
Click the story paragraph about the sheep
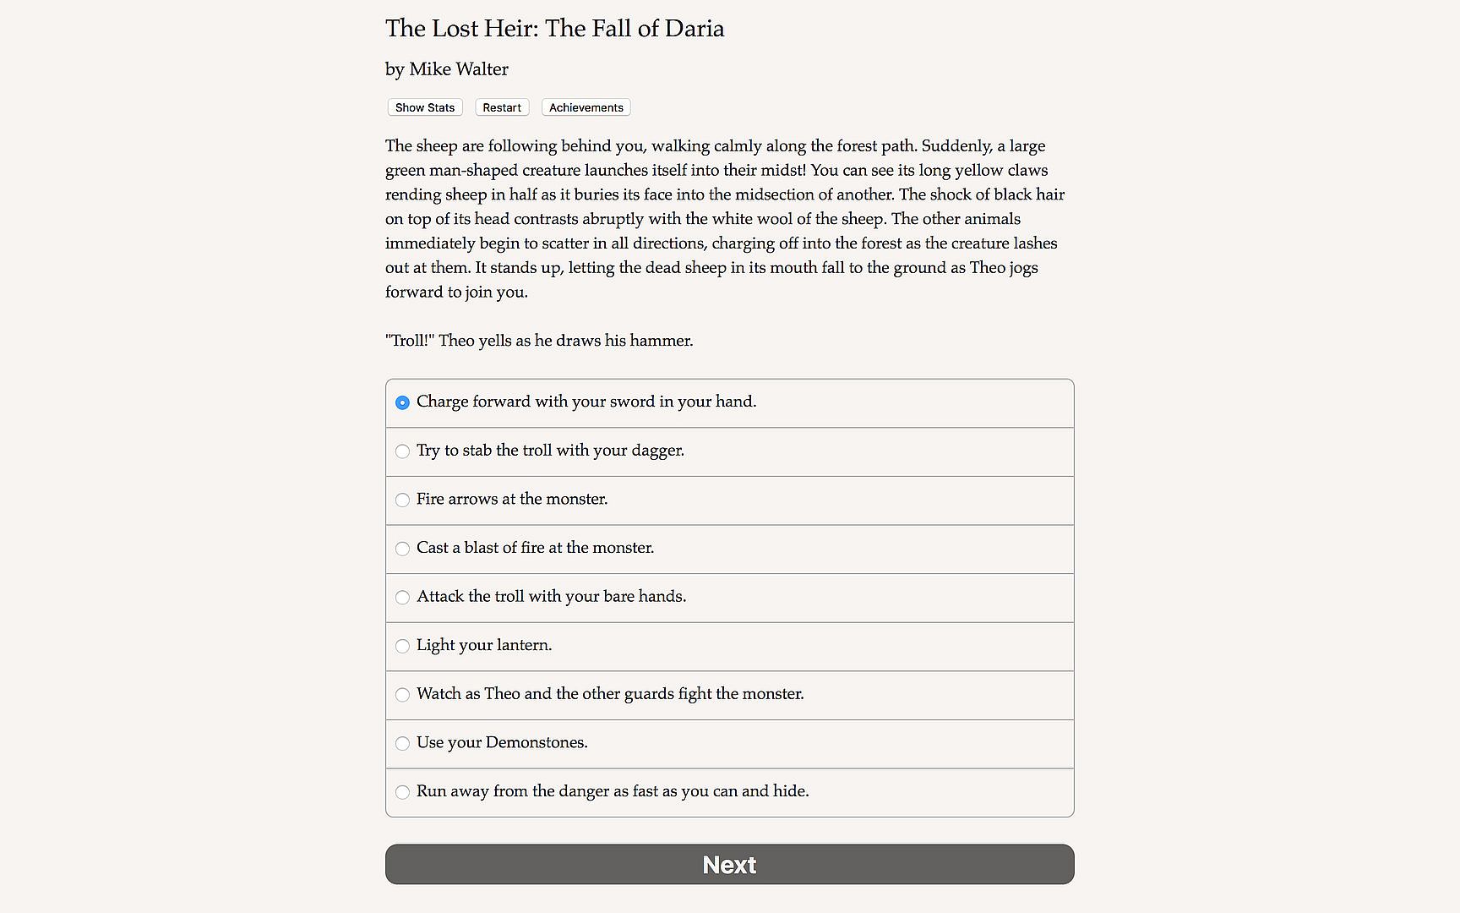(725, 219)
